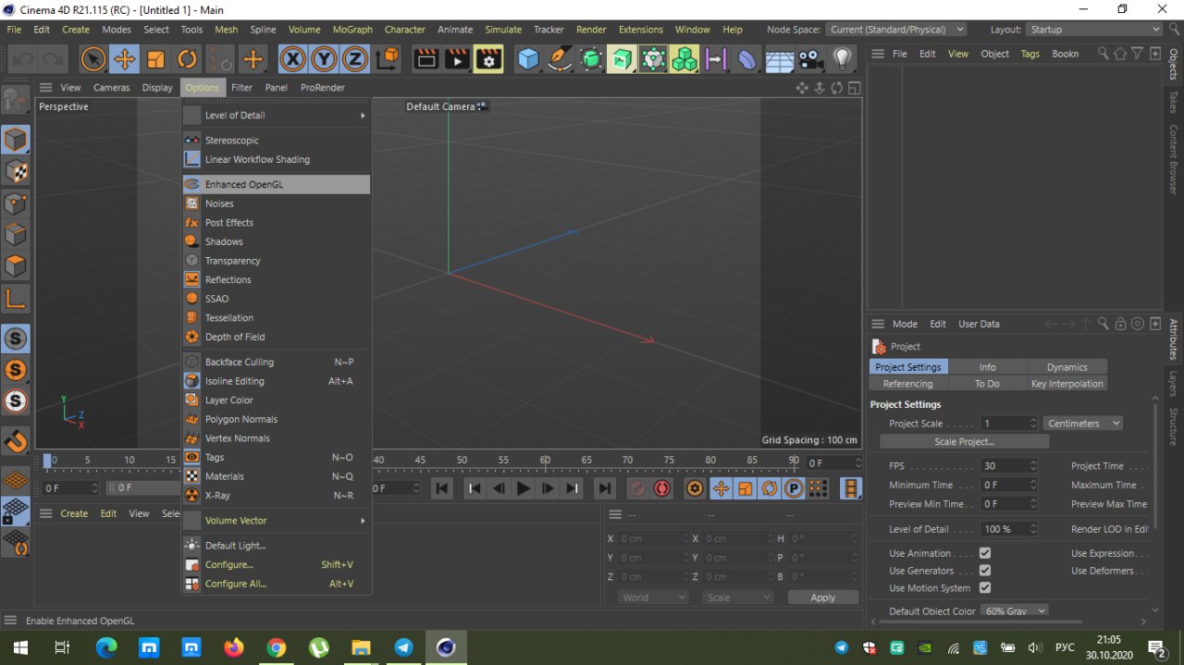Image resolution: width=1184 pixels, height=665 pixels.
Task: Open the Content Browser side tab
Action: coord(1173,160)
